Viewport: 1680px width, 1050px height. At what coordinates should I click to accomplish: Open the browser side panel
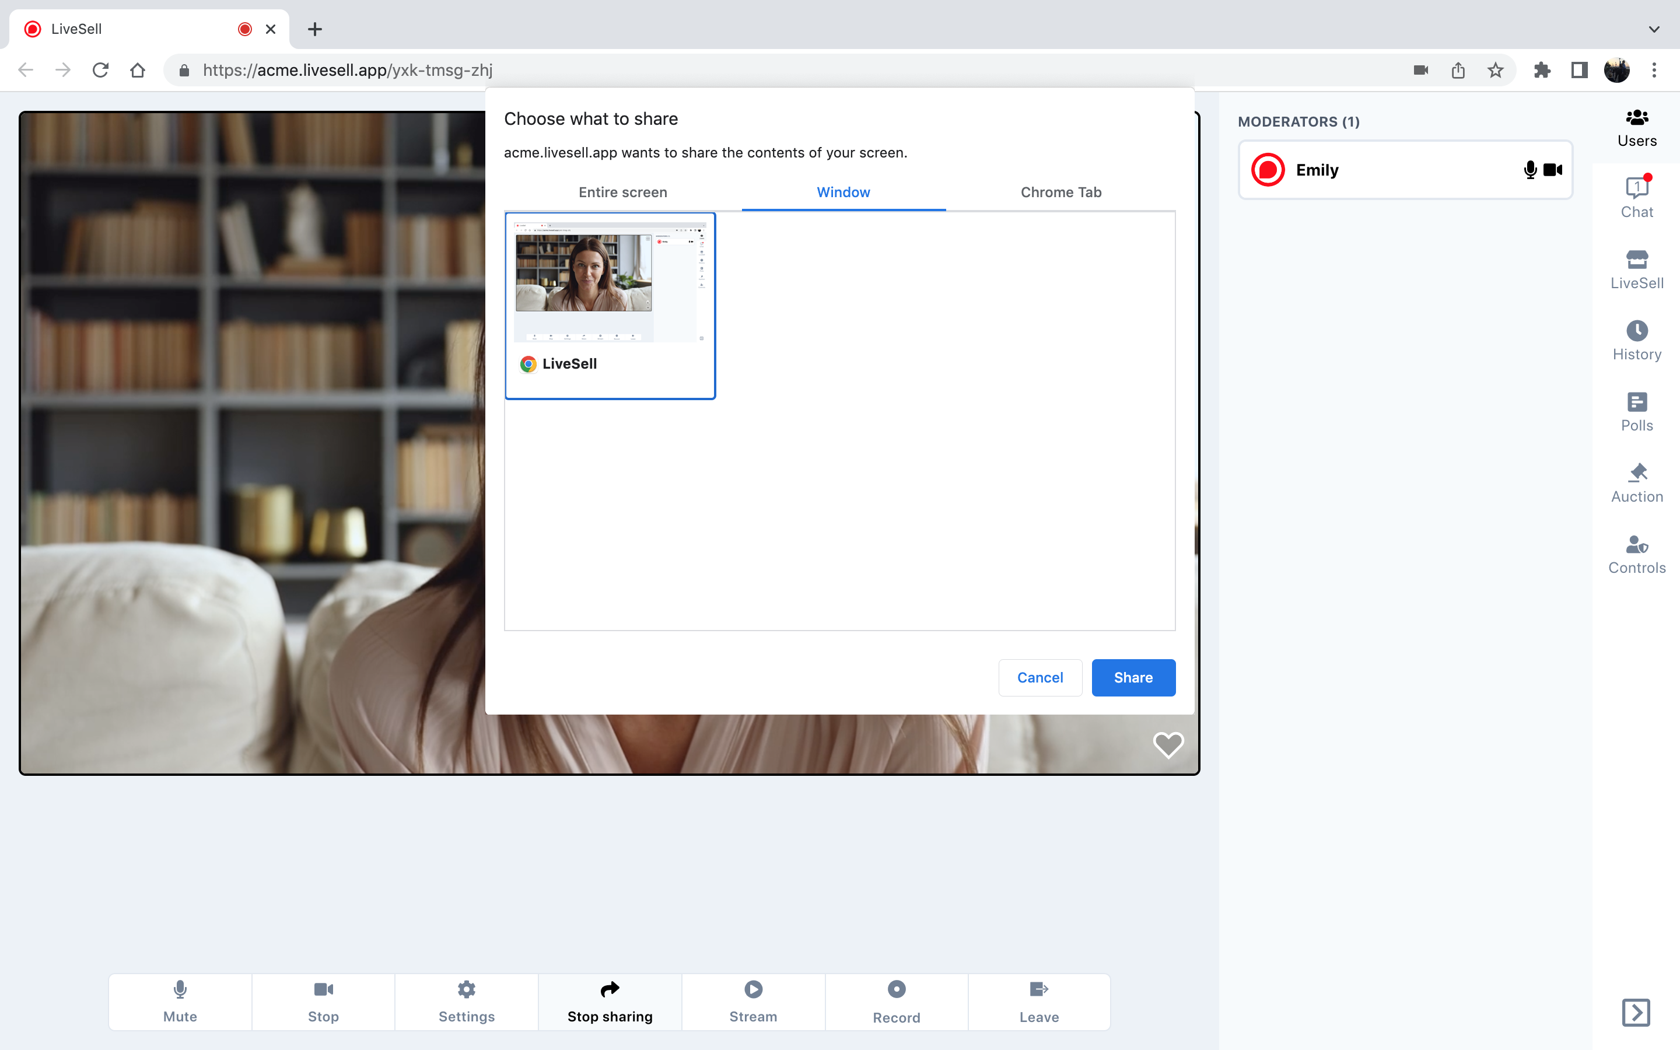(x=1579, y=70)
